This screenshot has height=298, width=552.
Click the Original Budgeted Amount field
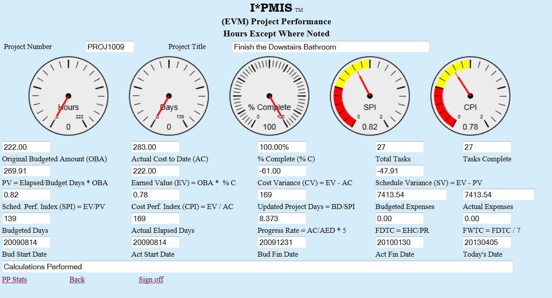click(x=26, y=147)
